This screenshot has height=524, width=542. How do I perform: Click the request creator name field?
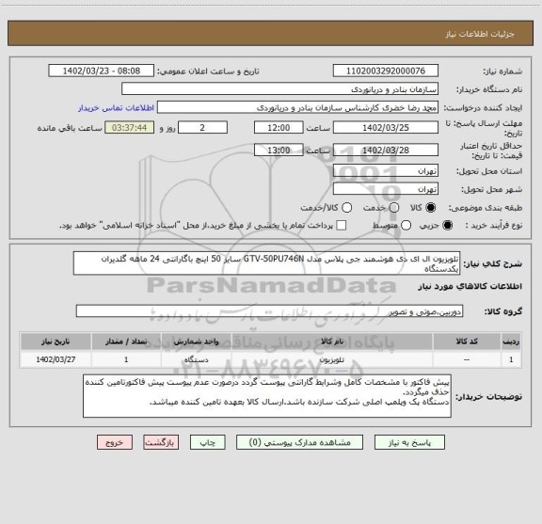(x=297, y=107)
